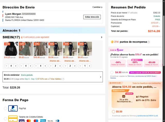Click the SHEIN CLUB rewards S icon
Screen dimensions: 165x122
124,96
